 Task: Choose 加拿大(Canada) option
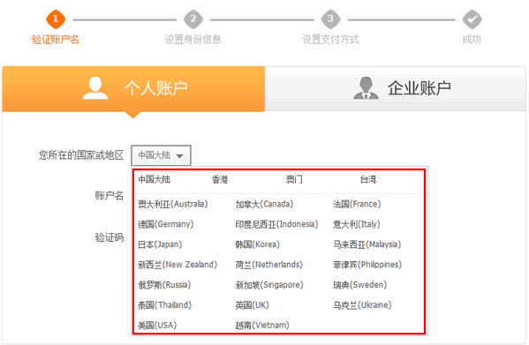pyautogui.click(x=264, y=204)
